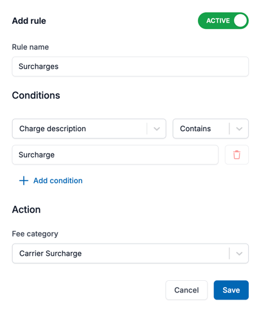
Task: Toggle the ACTIVE rule switch
Action: click(223, 21)
